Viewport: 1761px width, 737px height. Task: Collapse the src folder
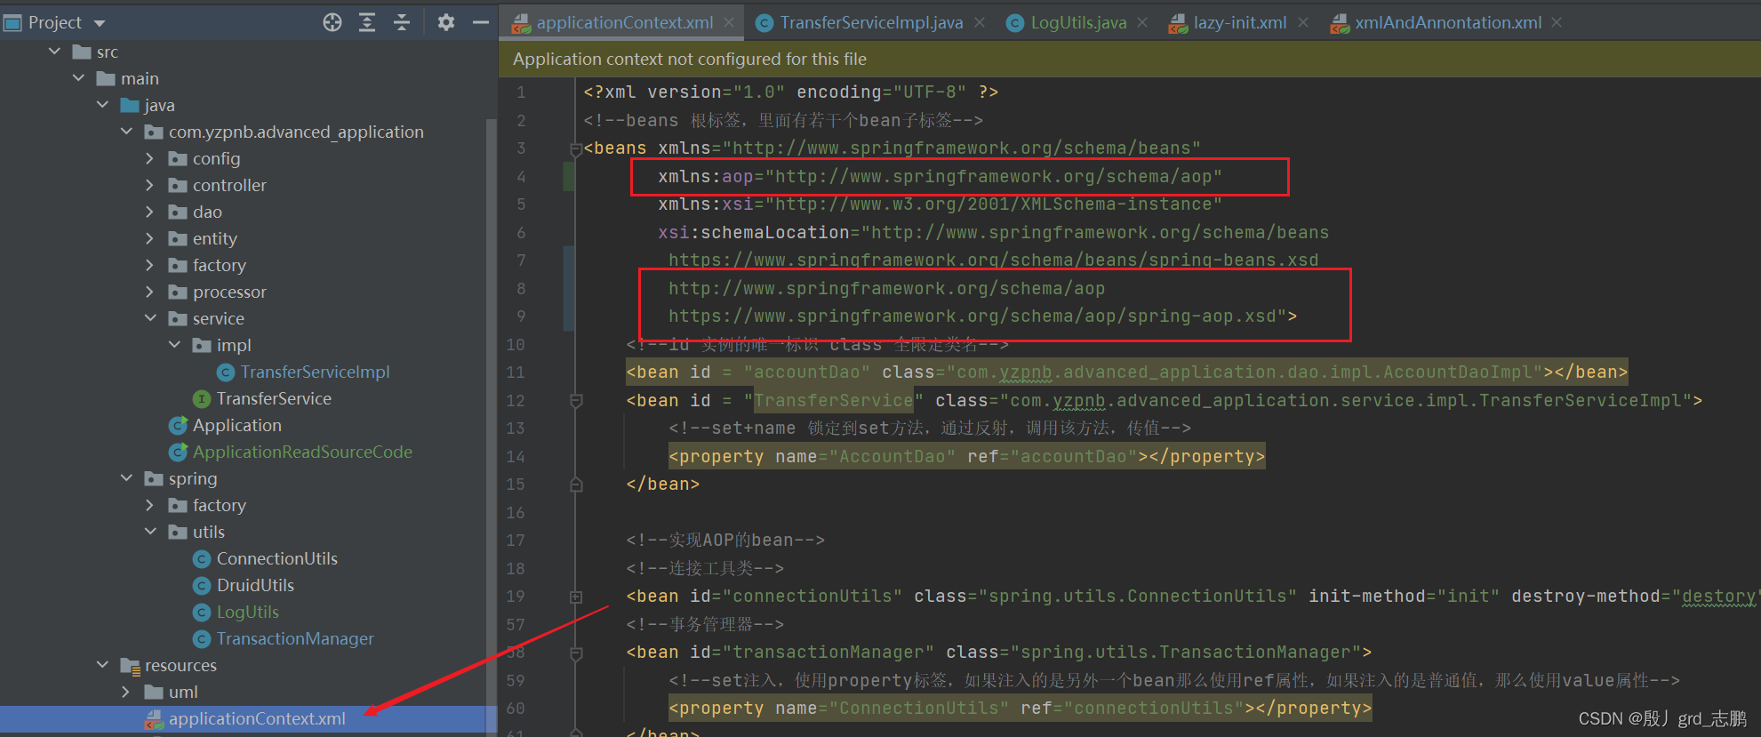[55, 52]
